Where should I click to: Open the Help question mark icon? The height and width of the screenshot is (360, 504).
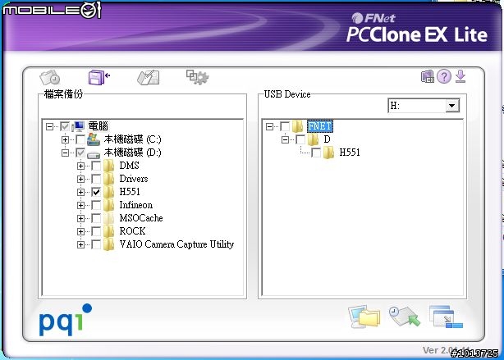(x=444, y=77)
